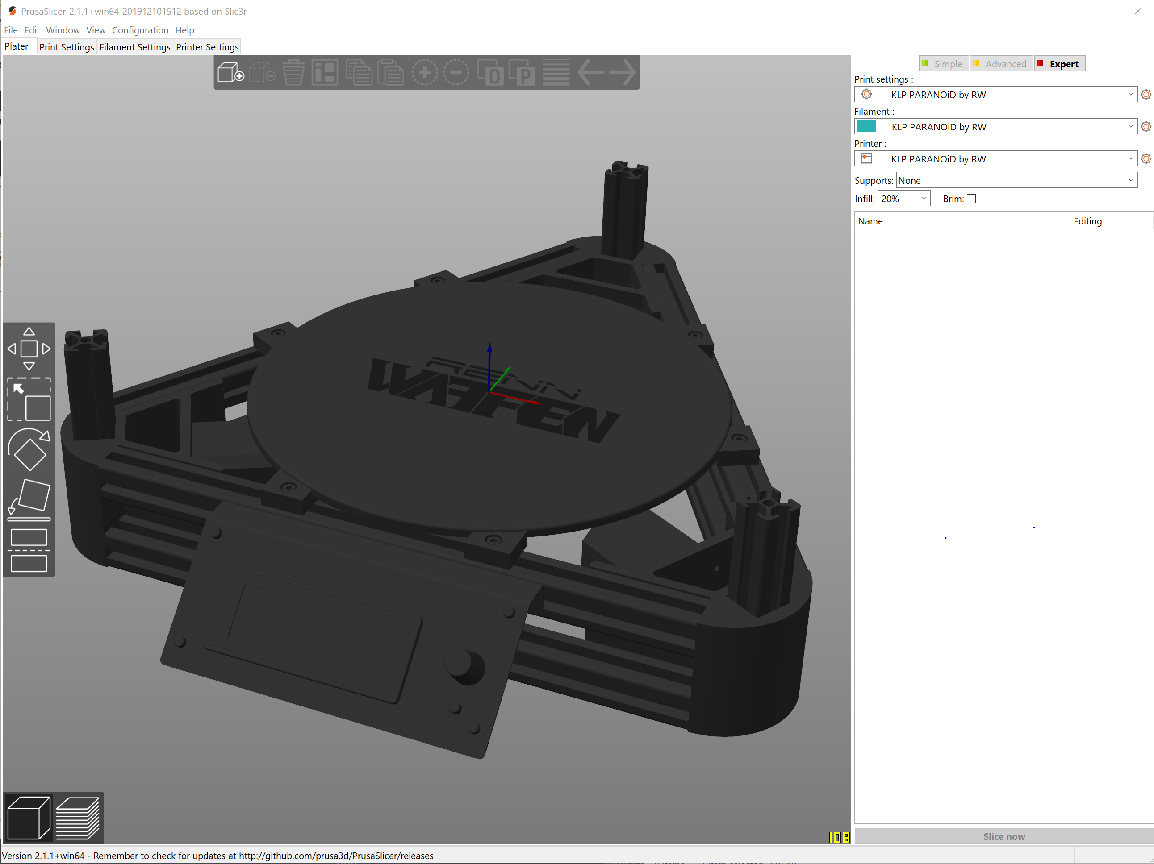Click the Slice now button
Viewport: 1154px width, 864px height.
pyautogui.click(x=1004, y=836)
